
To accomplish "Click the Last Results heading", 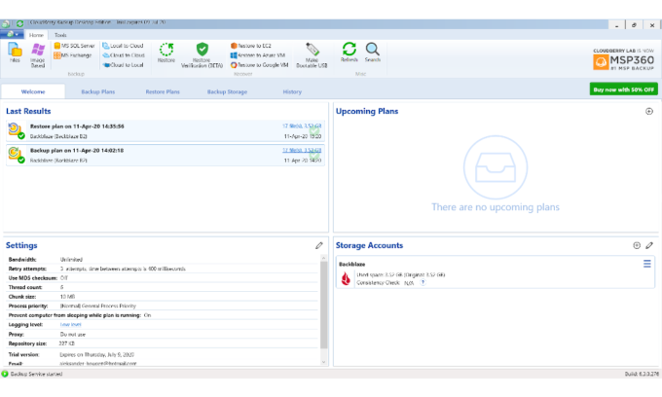I will click(x=28, y=111).
